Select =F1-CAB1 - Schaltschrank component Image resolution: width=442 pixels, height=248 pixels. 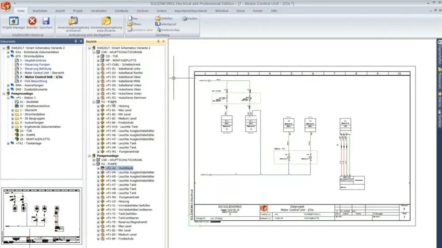123,65
